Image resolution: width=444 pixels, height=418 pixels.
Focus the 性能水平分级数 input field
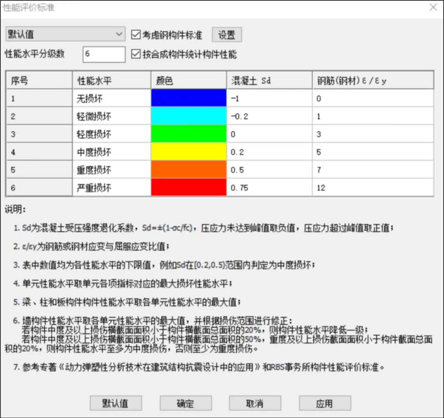coord(104,54)
